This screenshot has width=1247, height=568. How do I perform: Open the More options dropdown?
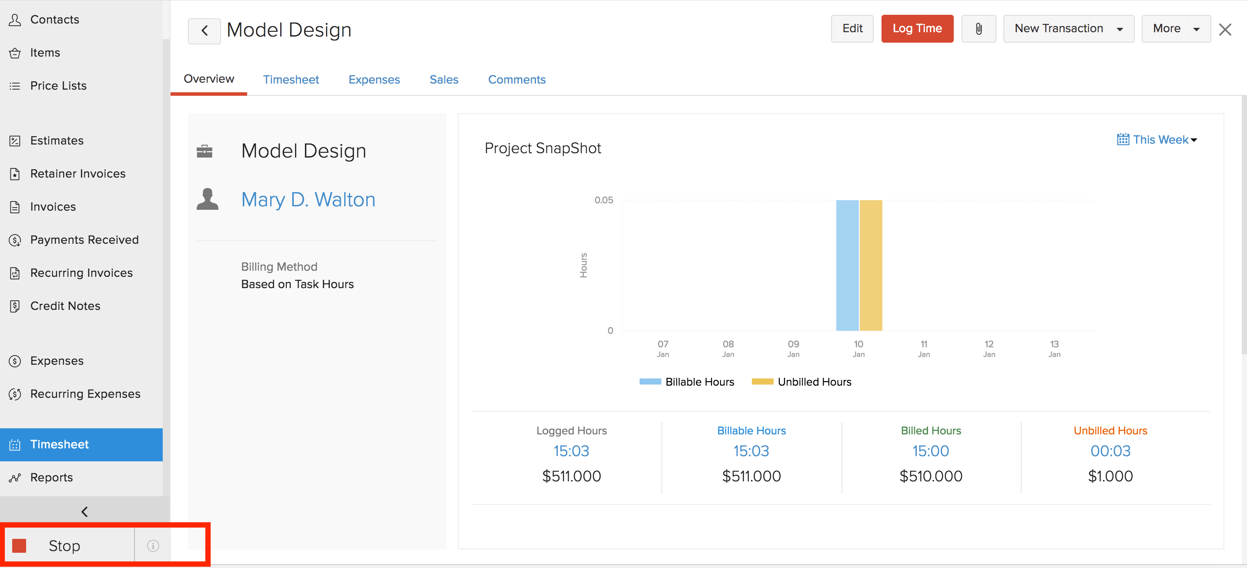[1176, 29]
